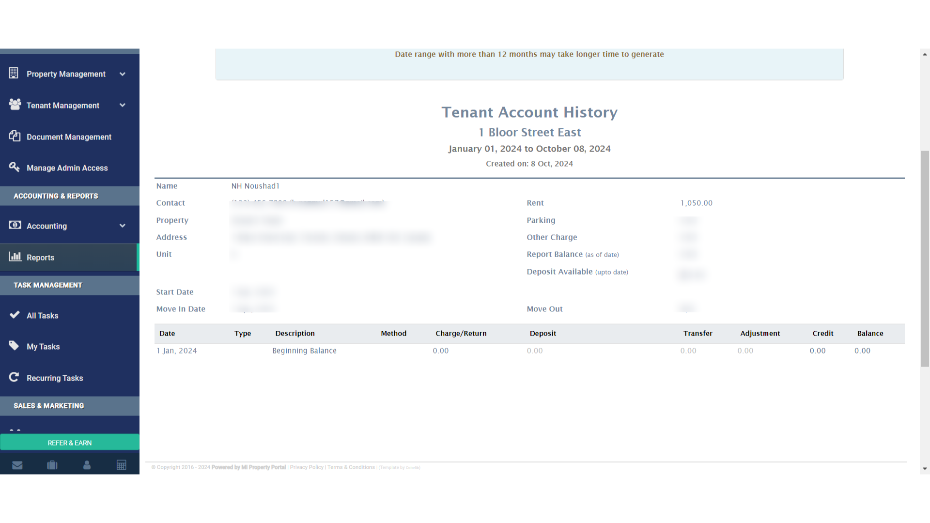Select the briefcase icon in the bottom bar
Screen dimensions: 930x523
(52, 465)
